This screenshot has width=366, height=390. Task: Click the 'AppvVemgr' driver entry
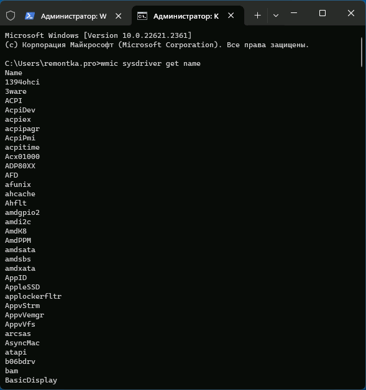pyautogui.click(x=24, y=315)
